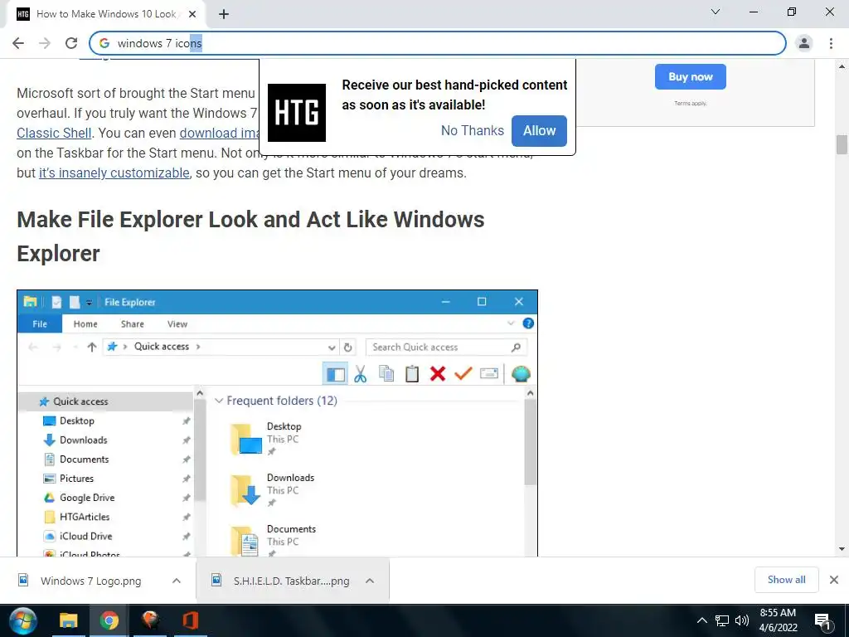Click the Google icon in the address bar
849x637 pixels.
(x=104, y=43)
